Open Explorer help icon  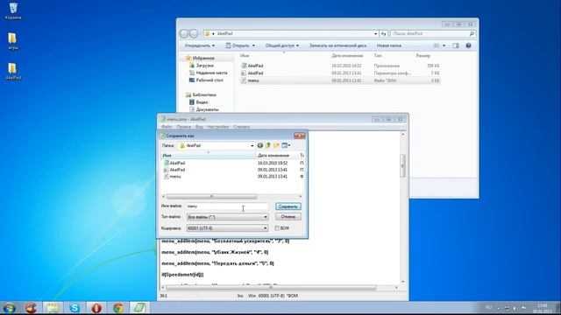click(468, 45)
